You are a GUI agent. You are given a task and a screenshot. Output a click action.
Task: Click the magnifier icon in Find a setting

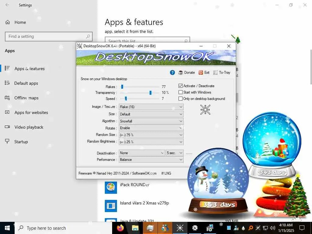88,37
